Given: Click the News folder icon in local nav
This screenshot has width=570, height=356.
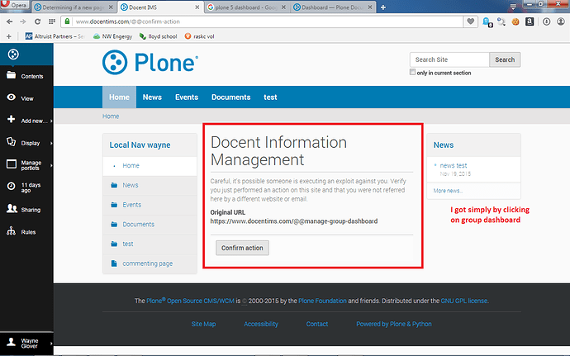Looking at the screenshot, I should pyautogui.click(x=114, y=185).
